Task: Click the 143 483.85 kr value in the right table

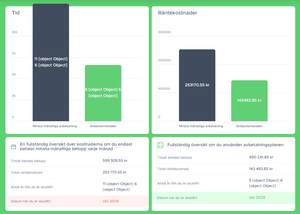Action: pos(261,169)
